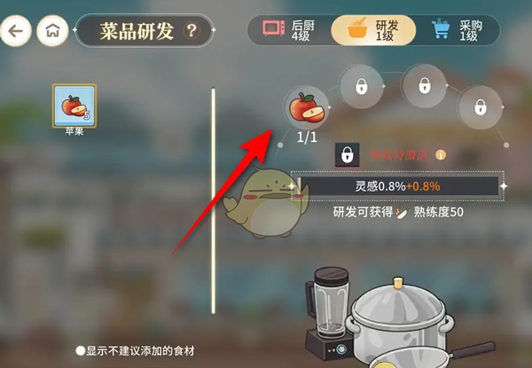Go back with the arrow button
This screenshot has height=368, width=532.
click(16, 30)
